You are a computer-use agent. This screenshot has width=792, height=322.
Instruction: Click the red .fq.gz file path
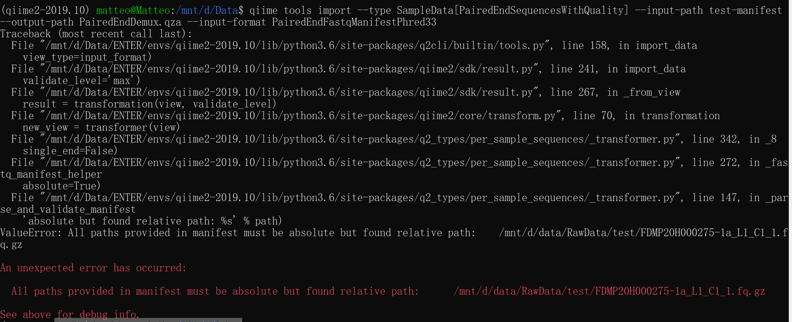point(609,291)
